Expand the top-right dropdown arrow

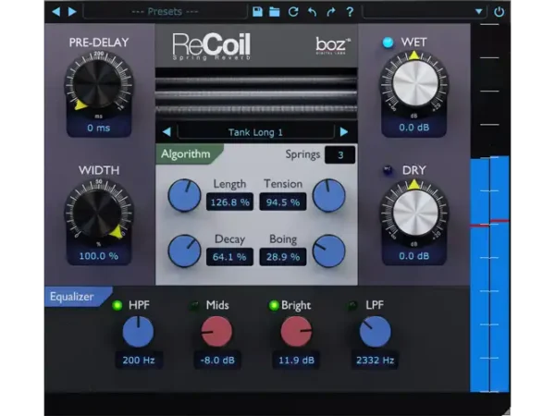point(478,12)
